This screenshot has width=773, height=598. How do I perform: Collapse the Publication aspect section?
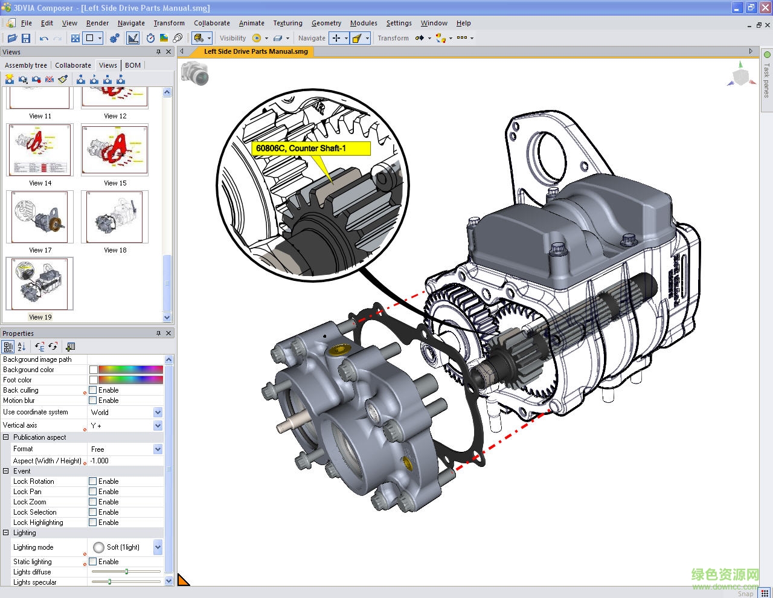[6, 437]
